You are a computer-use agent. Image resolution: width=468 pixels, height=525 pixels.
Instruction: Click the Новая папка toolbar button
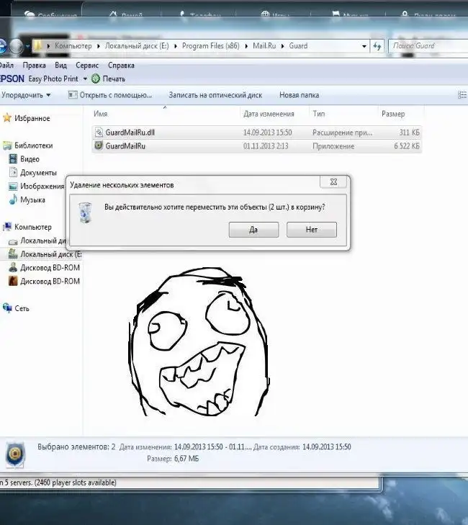tap(299, 95)
